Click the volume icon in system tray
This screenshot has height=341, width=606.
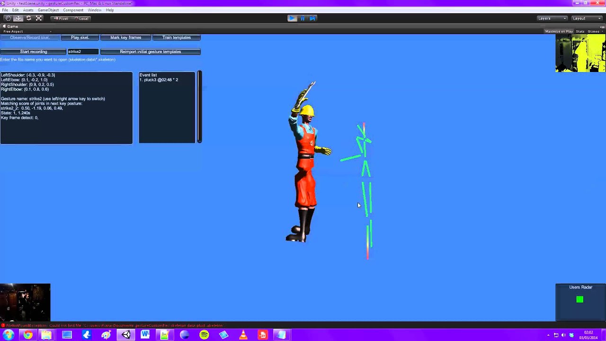pyautogui.click(x=563, y=335)
